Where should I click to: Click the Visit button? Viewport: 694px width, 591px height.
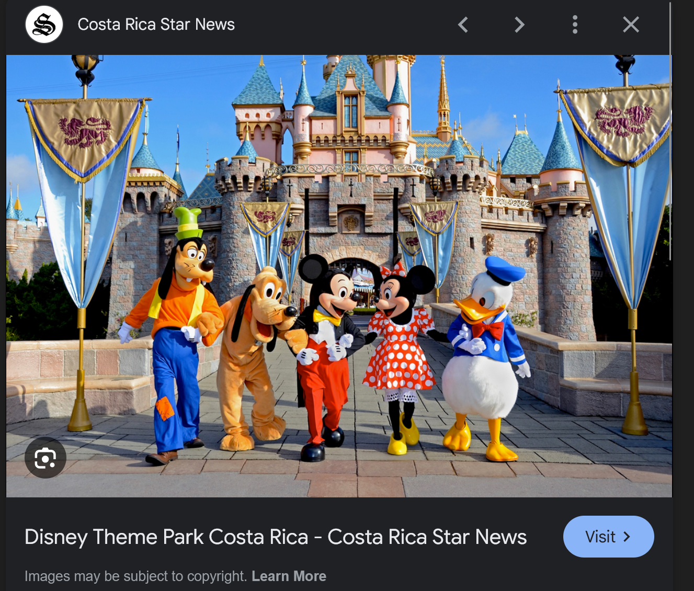tap(608, 537)
